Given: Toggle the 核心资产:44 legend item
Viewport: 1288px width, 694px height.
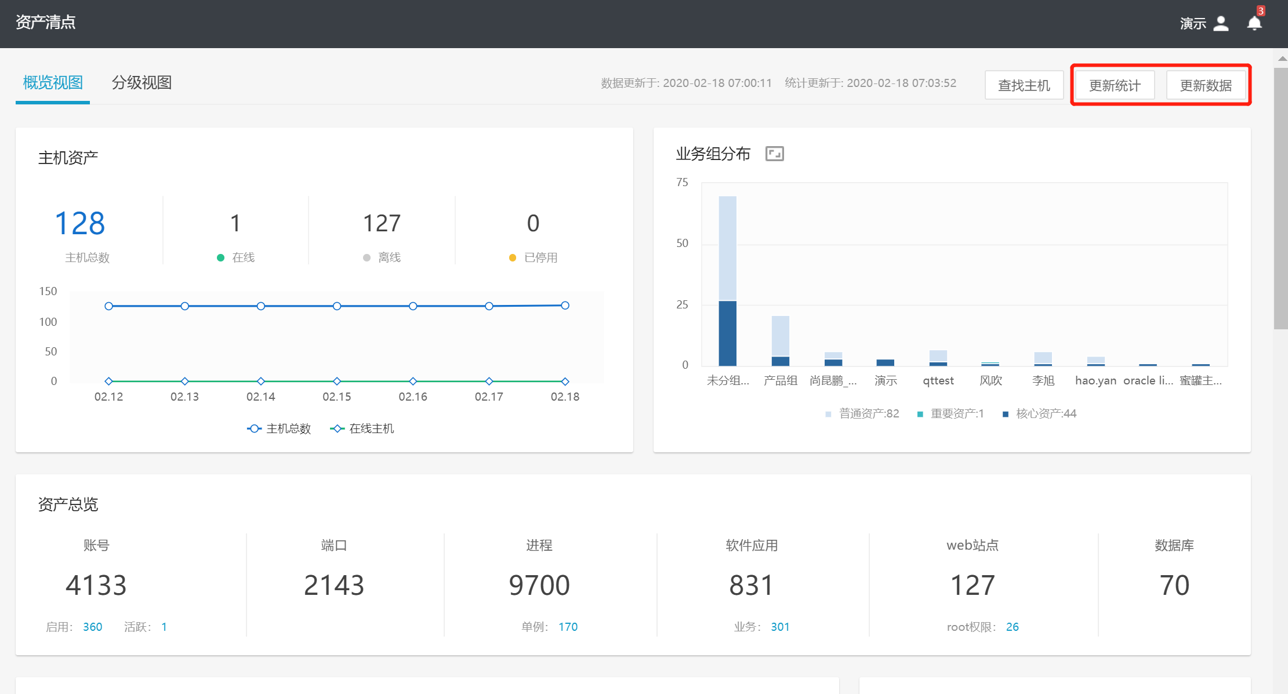Looking at the screenshot, I should pyautogui.click(x=1040, y=413).
